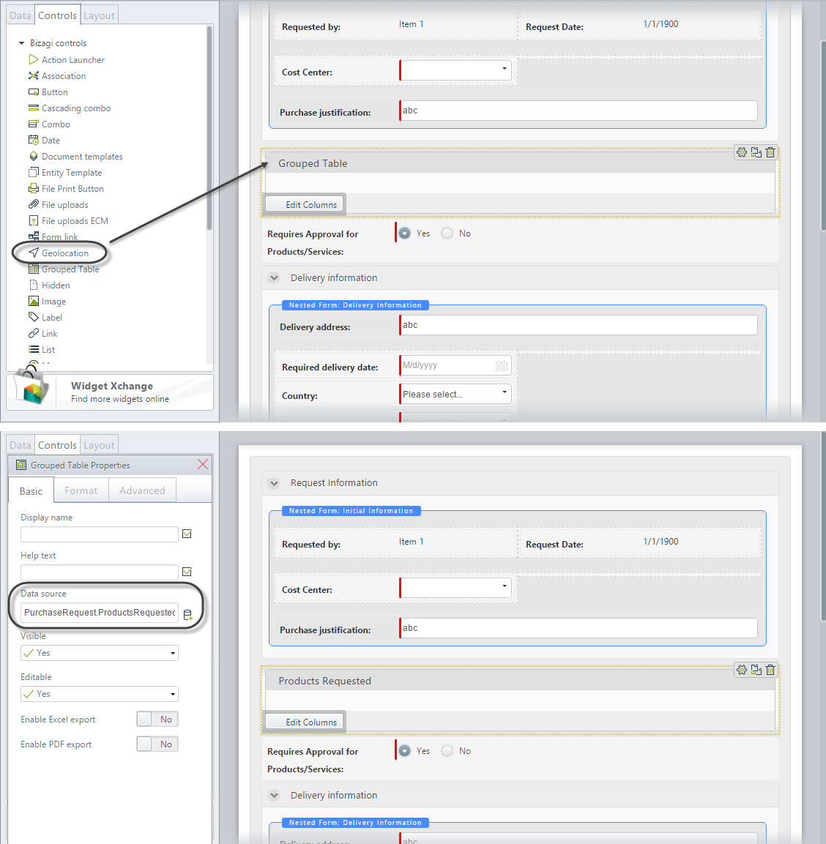Click Purchase justification field in top form
The height and width of the screenshot is (844, 826).
point(578,111)
